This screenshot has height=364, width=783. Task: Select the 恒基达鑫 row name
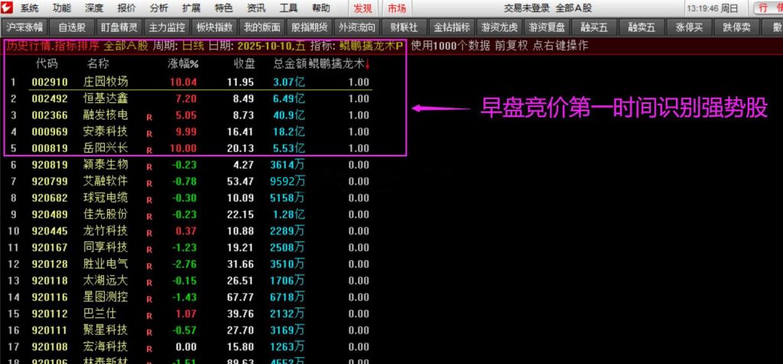[x=106, y=98]
